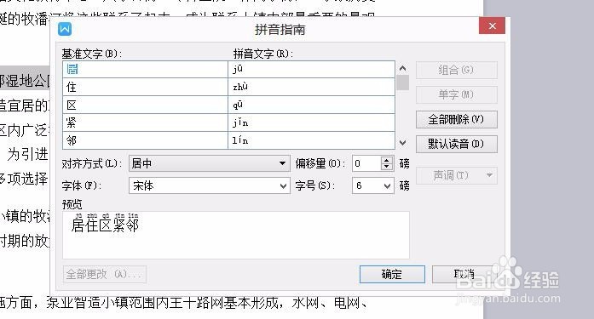
Task: Open the 对齐方式 dropdown showing 居中
Action: click(x=210, y=163)
